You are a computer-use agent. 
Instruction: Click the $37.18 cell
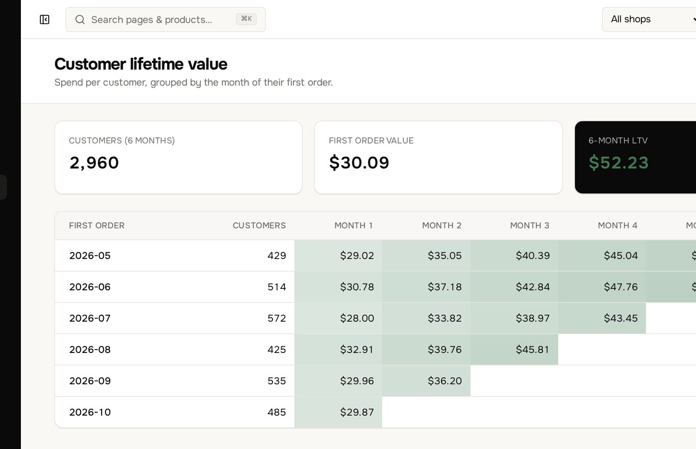(426, 287)
